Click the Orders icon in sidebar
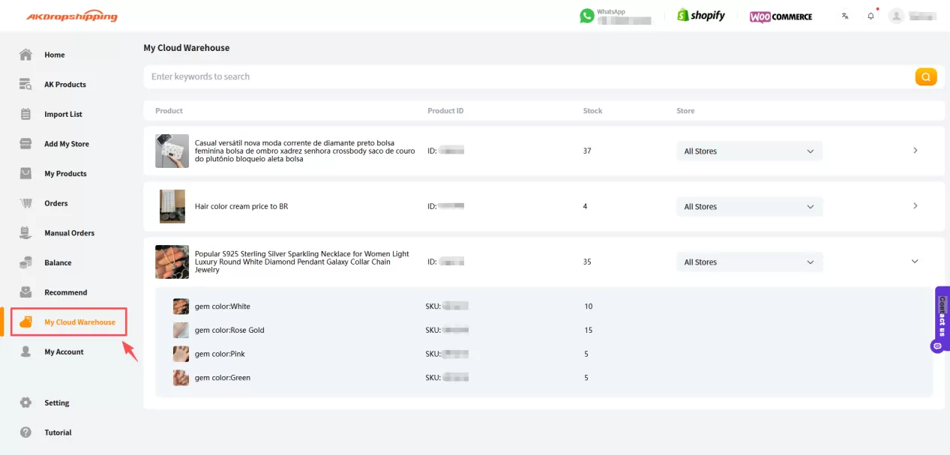Image resolution: width=950 pixels, height=455 pixels. point(27,202)
